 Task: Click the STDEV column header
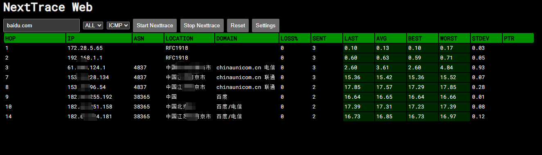(x=486, y=38)
